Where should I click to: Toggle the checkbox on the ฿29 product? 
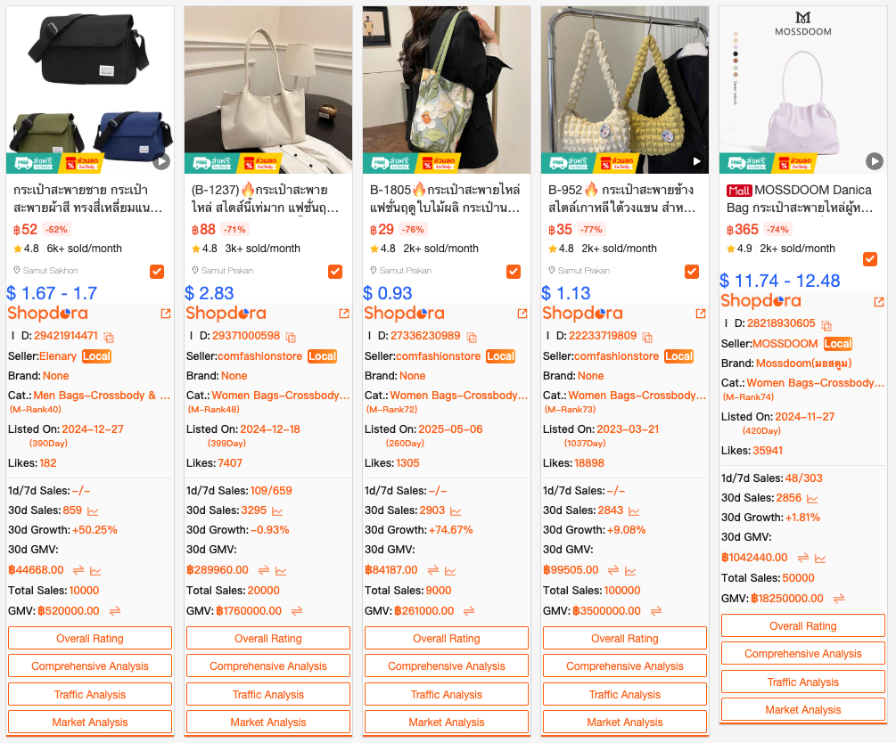(x=514, y=271)
